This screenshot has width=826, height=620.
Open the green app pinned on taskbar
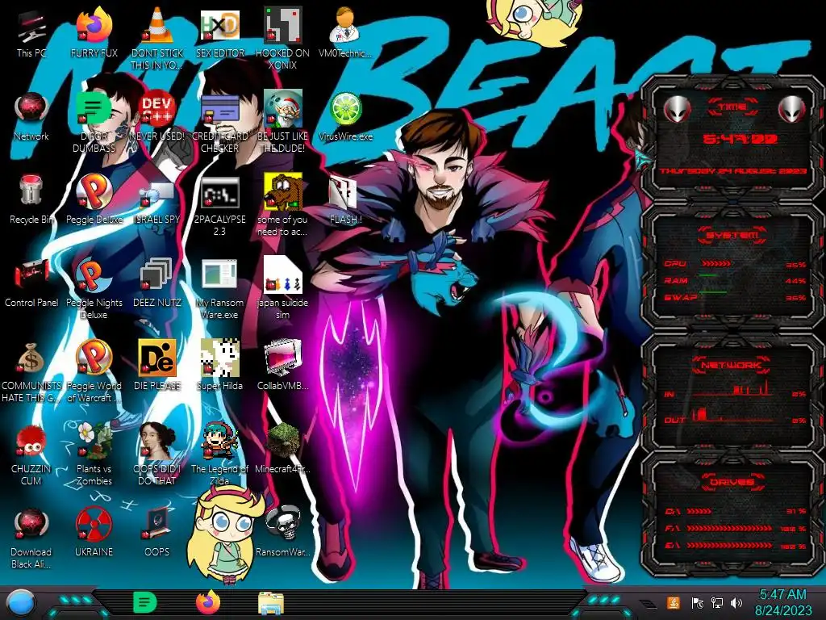pos(145,602)
